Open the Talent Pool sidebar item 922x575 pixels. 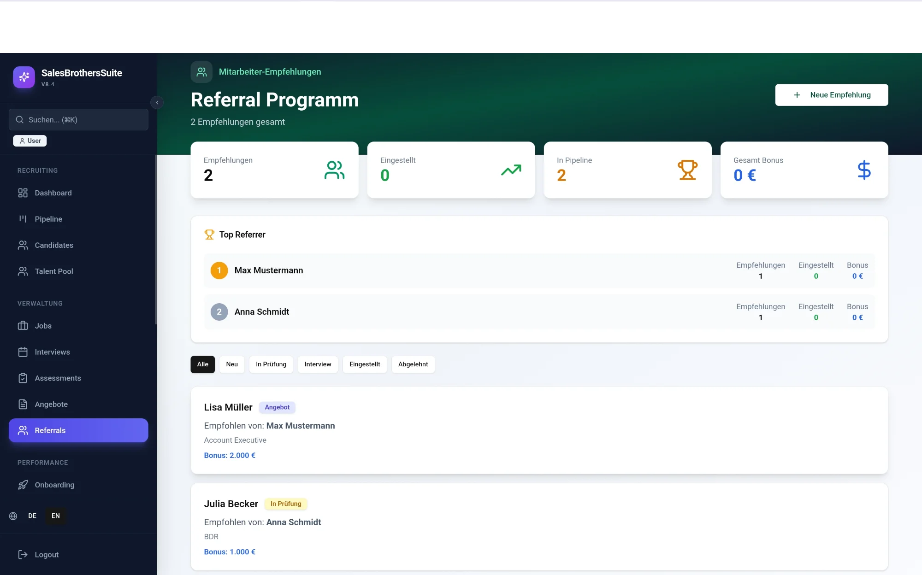pos(54,271)
